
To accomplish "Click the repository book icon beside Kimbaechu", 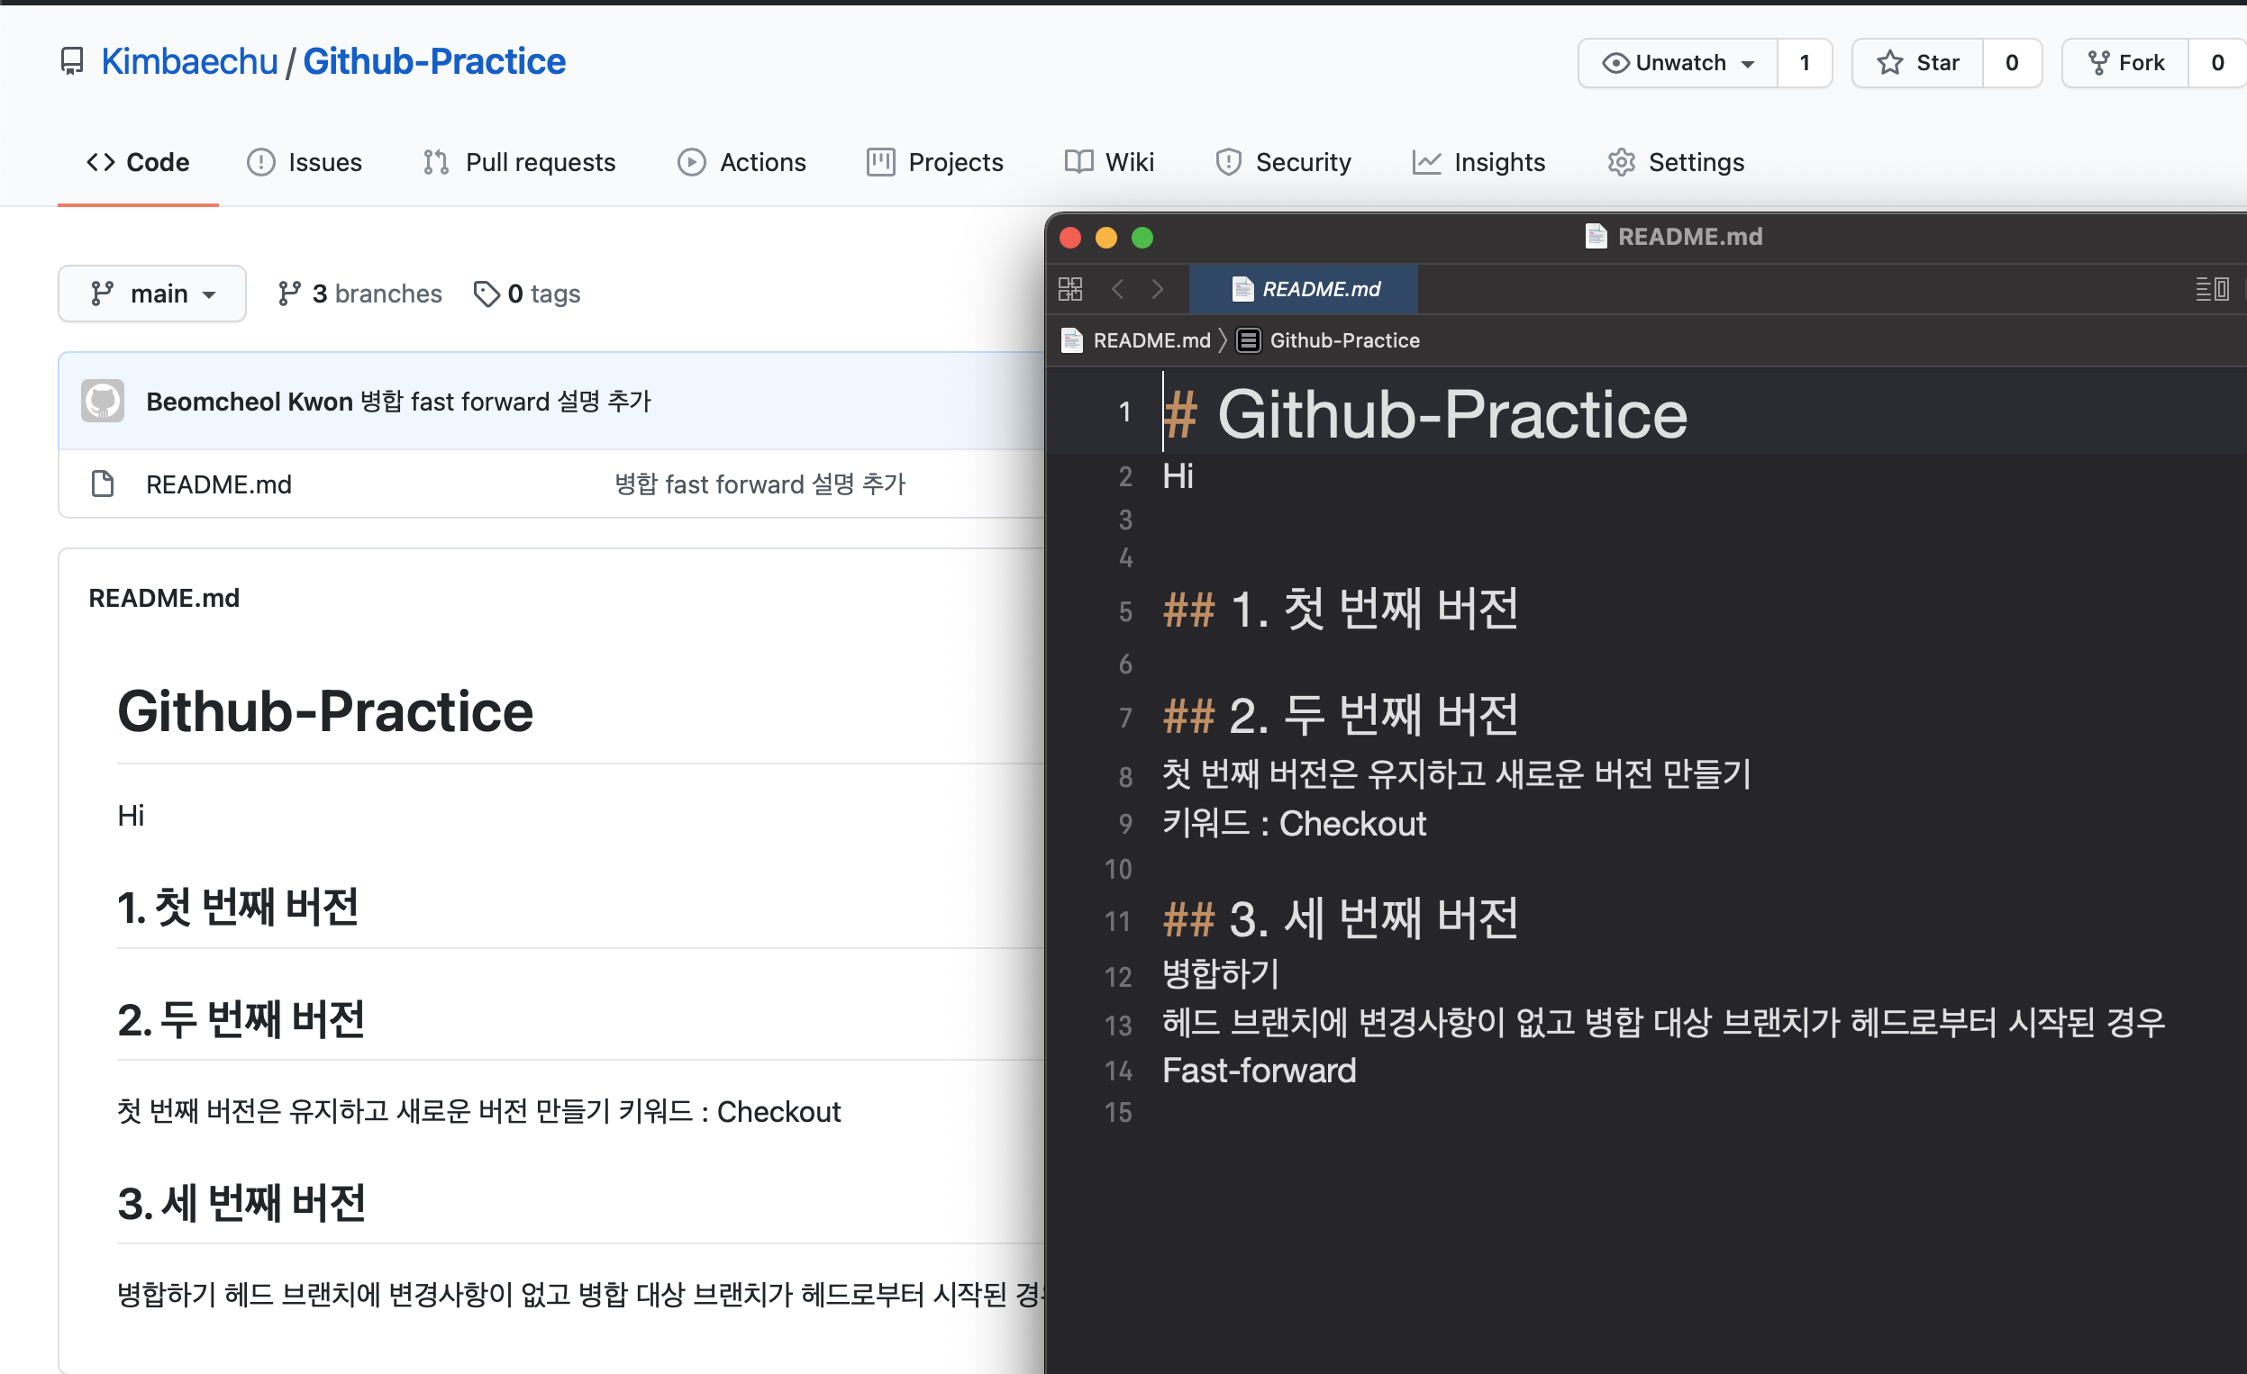I will (71, 61).
